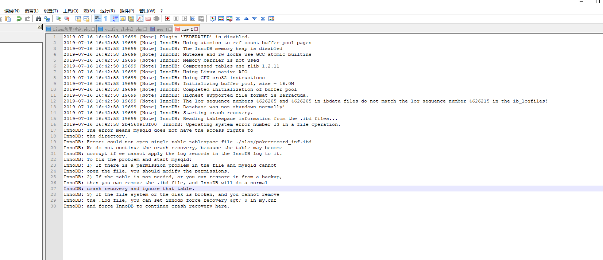The height and width of the screenshot is (260, 603).
Task: Click line number 16 in margin
Action: pyautogui.click(x=53, y=124)
